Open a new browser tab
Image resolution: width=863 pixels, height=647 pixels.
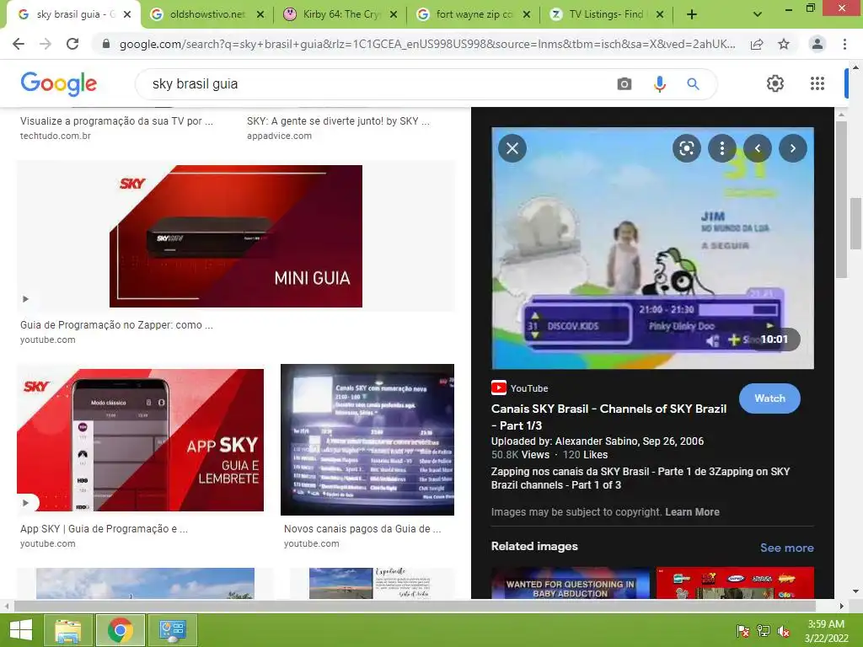692,14
